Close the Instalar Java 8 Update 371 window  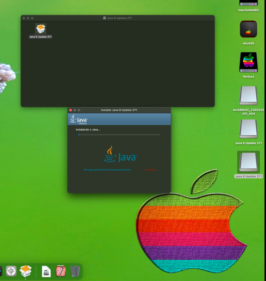pos(71,110)
